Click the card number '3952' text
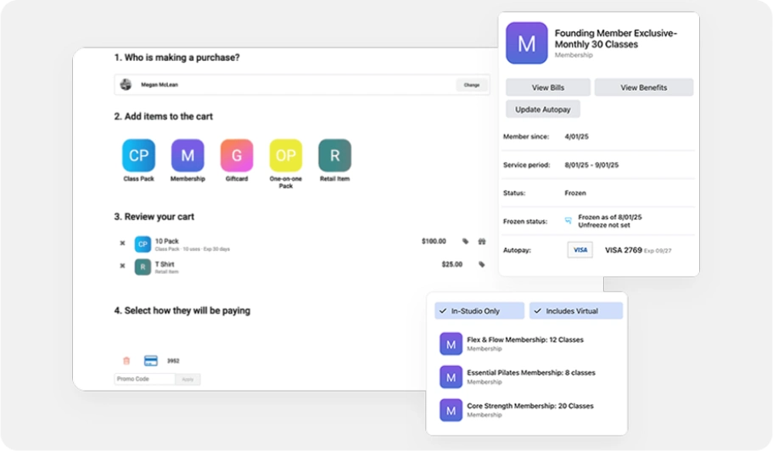Screen dimensions: 773x451 click(x=173, y=361)
